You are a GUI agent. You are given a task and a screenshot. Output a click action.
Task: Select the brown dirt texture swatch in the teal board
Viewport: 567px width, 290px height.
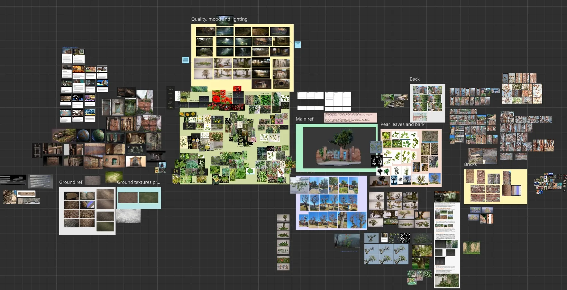128,198
